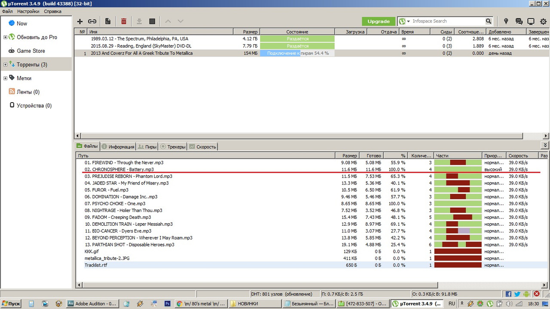Open remote monitor icon in toolbar

(x=531, y=21)
